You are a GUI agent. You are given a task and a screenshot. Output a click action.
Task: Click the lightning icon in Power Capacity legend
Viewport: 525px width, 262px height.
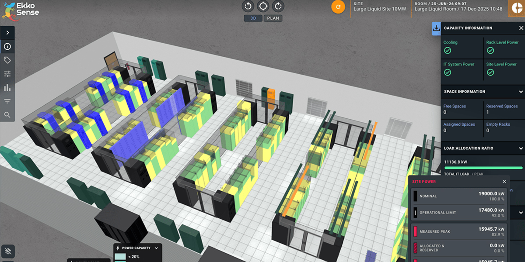(x=117, y=248)
